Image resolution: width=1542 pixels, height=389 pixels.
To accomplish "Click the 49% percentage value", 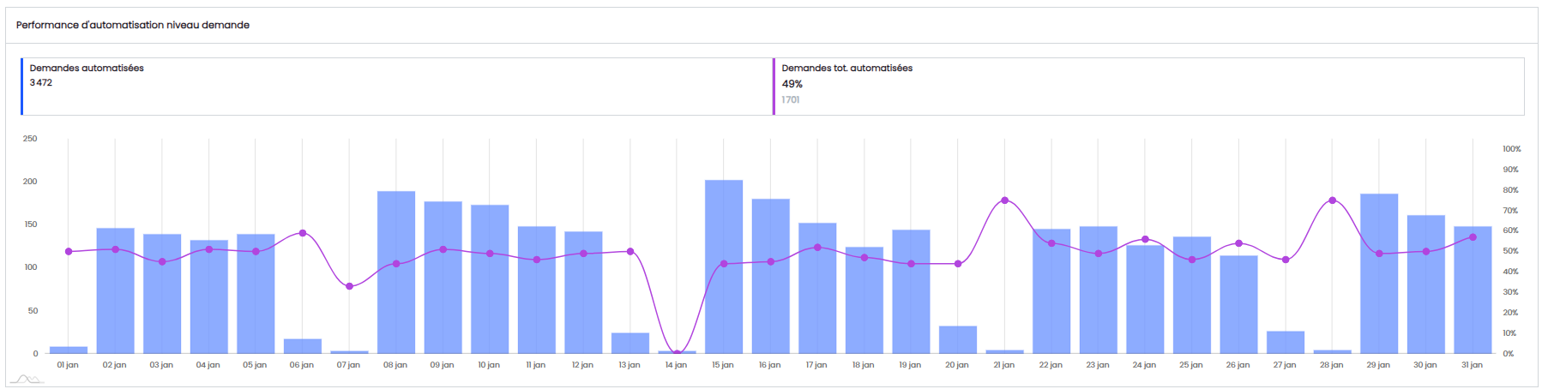I will 792,84.
